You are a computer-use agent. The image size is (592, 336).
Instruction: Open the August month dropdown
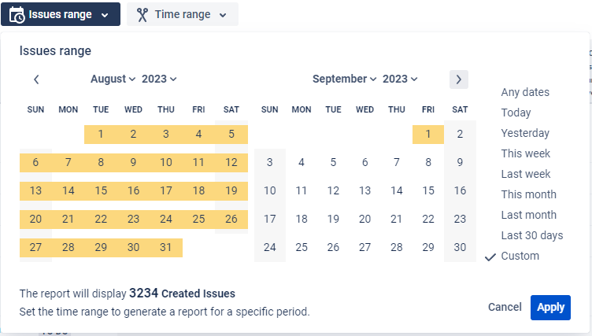tap(113, 79)
